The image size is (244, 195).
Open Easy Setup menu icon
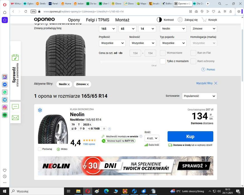click(225, 11)
